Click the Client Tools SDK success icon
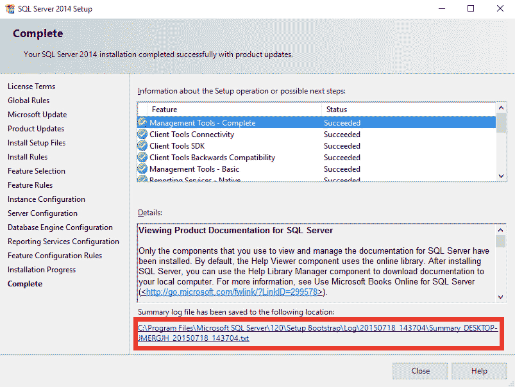 tap(142, 145)
